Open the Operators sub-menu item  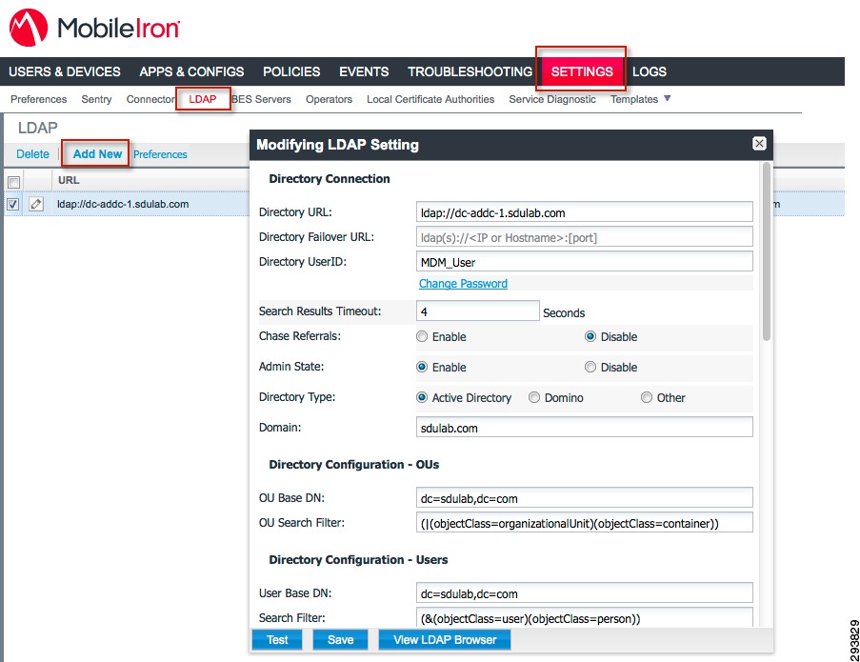(x=330, y=99)
